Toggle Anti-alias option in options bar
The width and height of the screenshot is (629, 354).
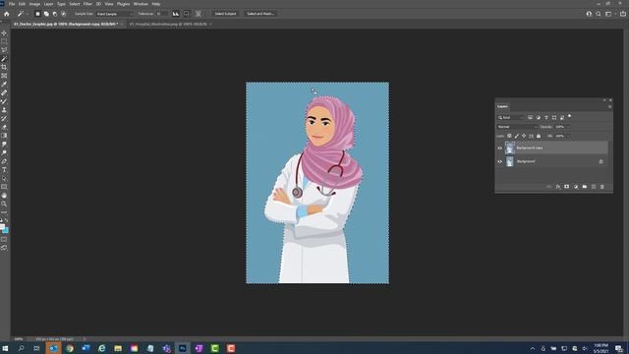pos(176,14)
